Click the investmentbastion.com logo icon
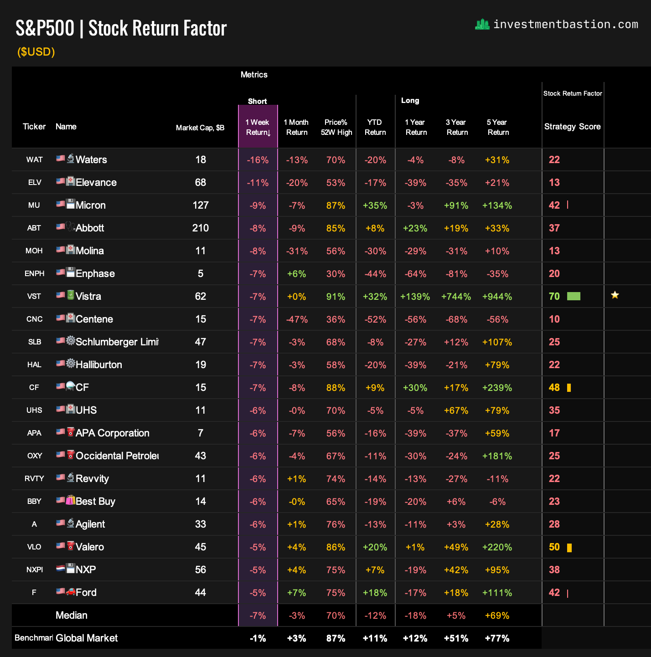The width and height of the screenshot is (651, 657). tap(482, 24)
